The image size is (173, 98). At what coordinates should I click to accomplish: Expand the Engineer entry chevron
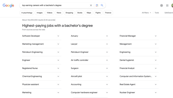58,60
